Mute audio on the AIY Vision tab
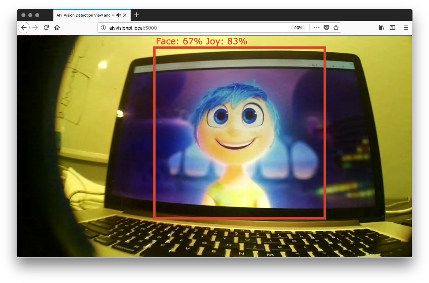This screenshot has height=283, width=429. tap(119, 15)
